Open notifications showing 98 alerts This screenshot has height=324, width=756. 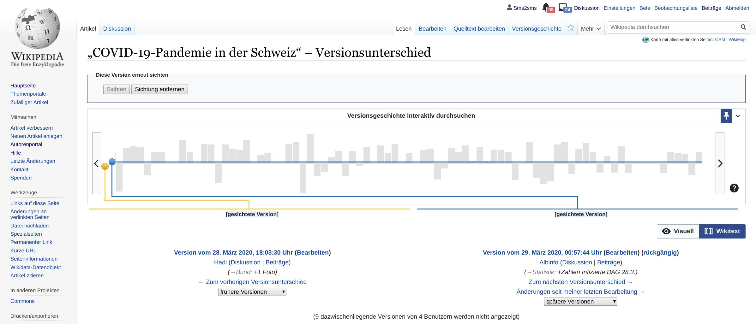coord(548,7)
